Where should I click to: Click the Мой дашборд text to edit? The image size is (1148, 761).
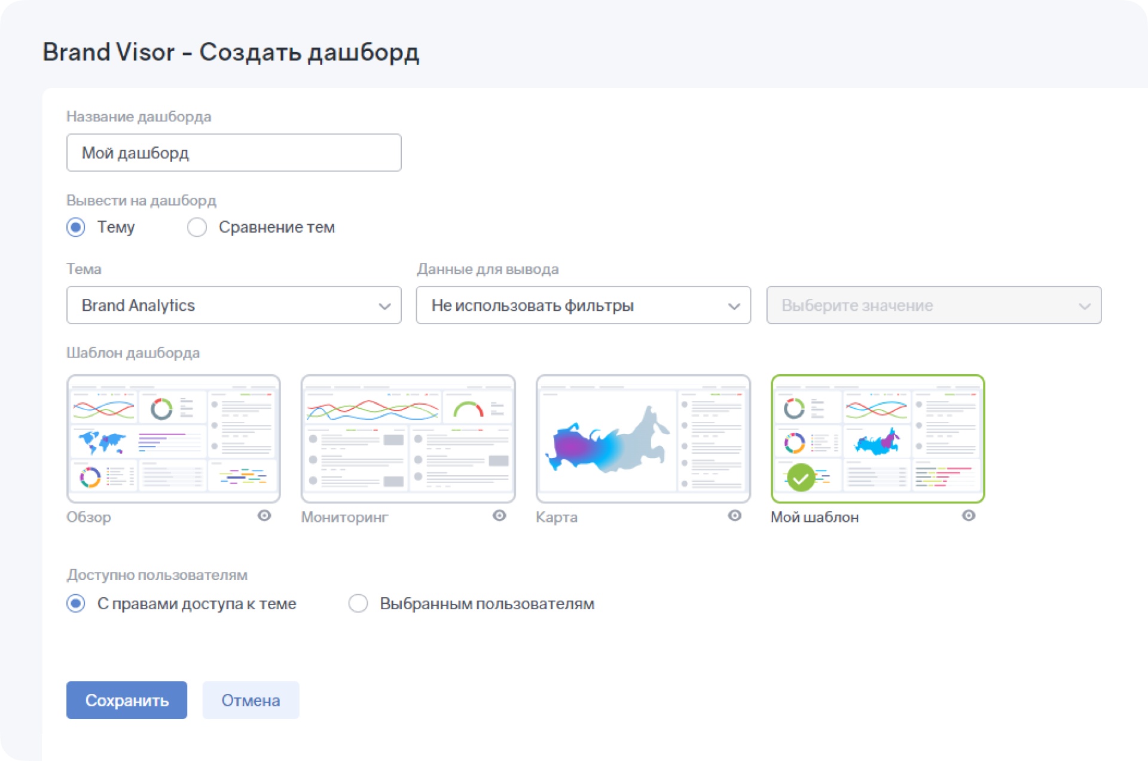(234, 153)
